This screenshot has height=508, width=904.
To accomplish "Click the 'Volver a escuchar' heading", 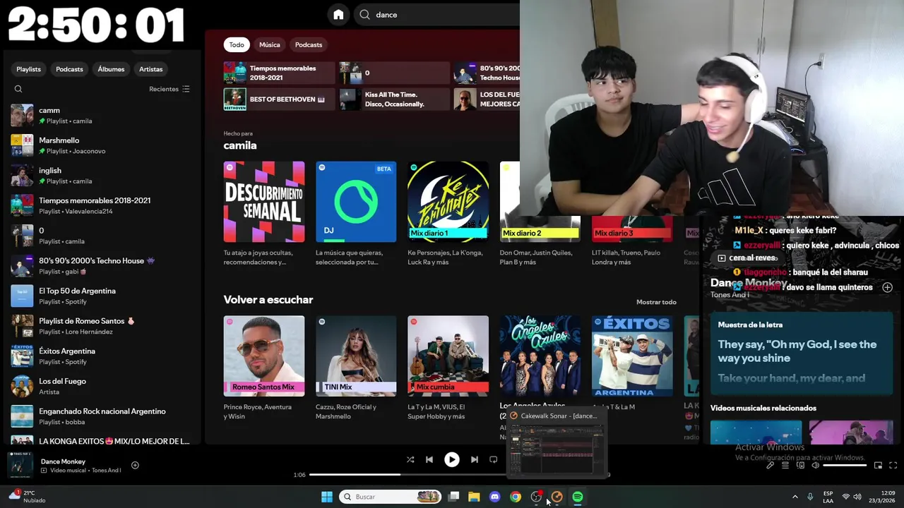I will tap(268, 300).
